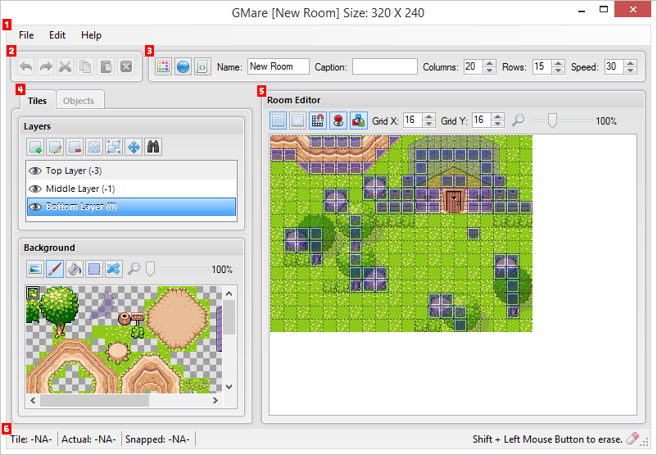The height and width of the screenshot is (455, 657).
Task: Hide the Bottom Layer (0) eye
Action: 35,207
